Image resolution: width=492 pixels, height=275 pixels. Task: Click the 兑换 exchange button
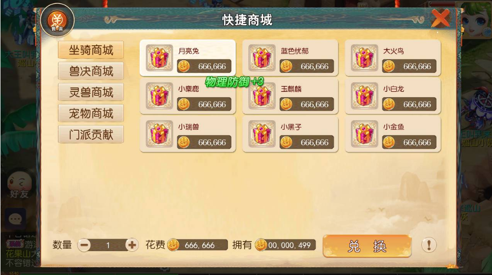point(367,246)
